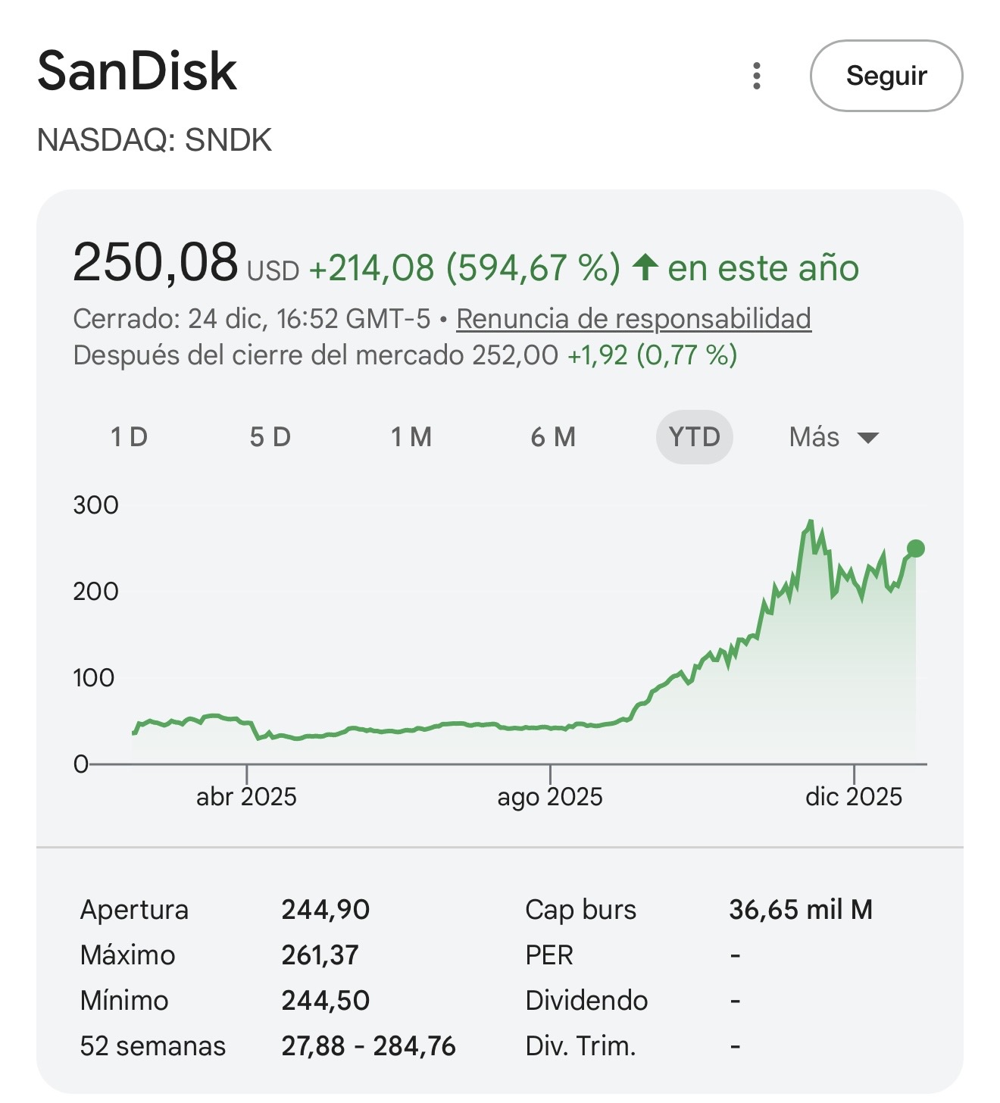Click the SanDisk company title
The image size is (1000, 1103).
tap(137, 71)
